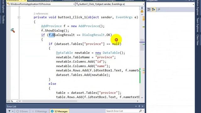Collapse the button1_Click_1 method outlining box
The width and height of the screenshot is (201, 113).
tap(19, 17)
